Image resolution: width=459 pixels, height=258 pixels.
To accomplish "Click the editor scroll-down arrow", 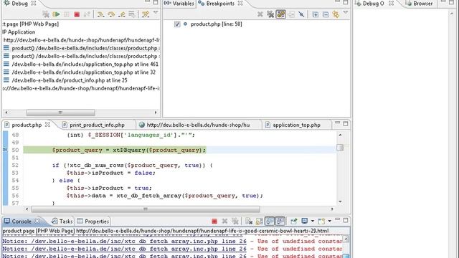I will pyautogui.click(x=340, y=201).
